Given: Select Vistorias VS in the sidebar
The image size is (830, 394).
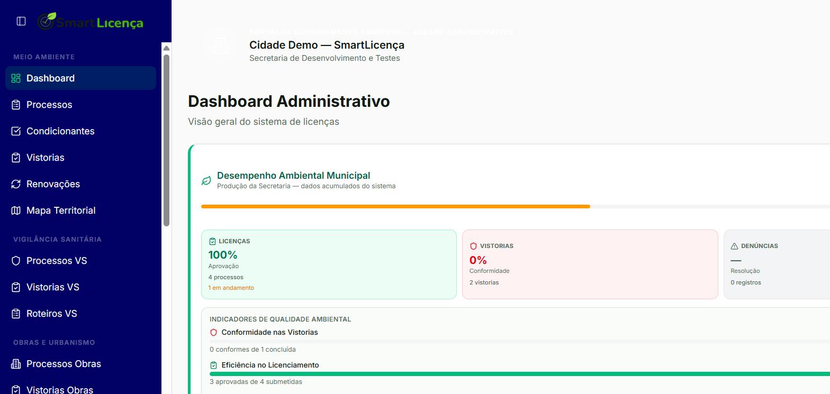Looking at the screenshot, I should tap(80, 287).
